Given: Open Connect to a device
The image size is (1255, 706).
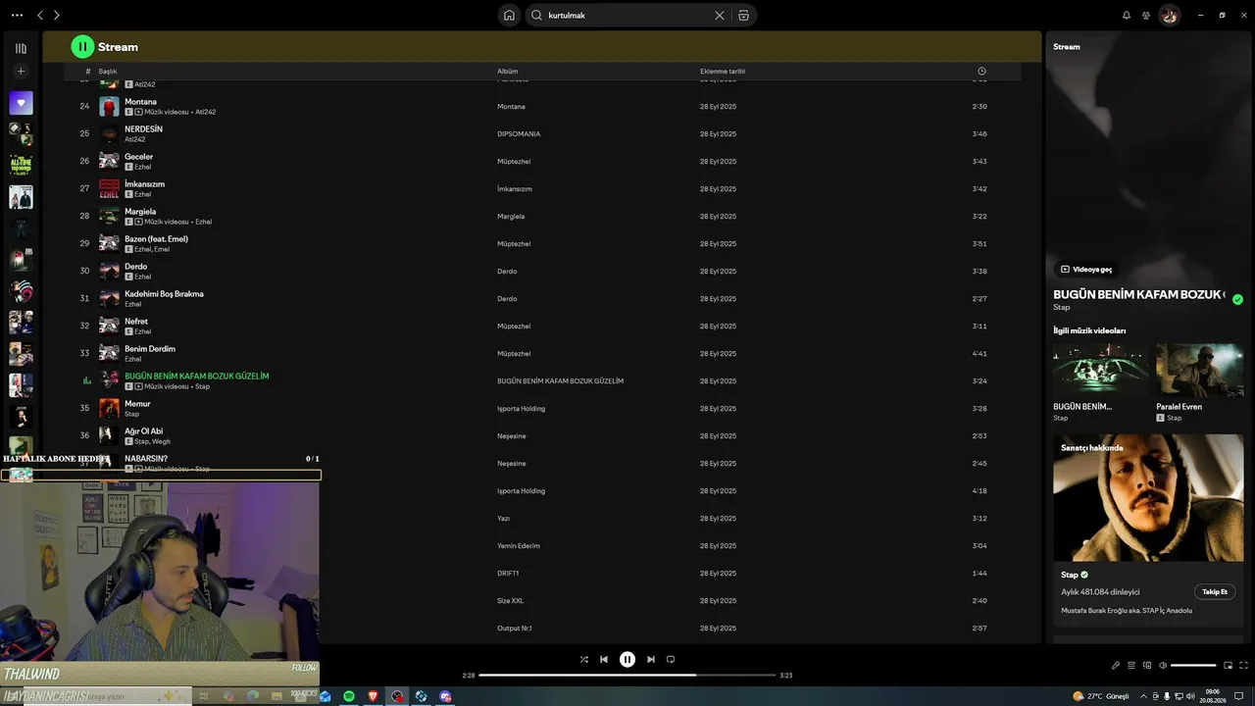Looking at the screenshot, I should coord(1147,665).
